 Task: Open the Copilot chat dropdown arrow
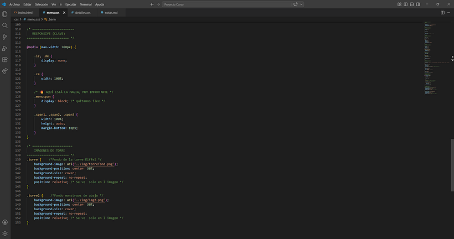click(301, 4)
